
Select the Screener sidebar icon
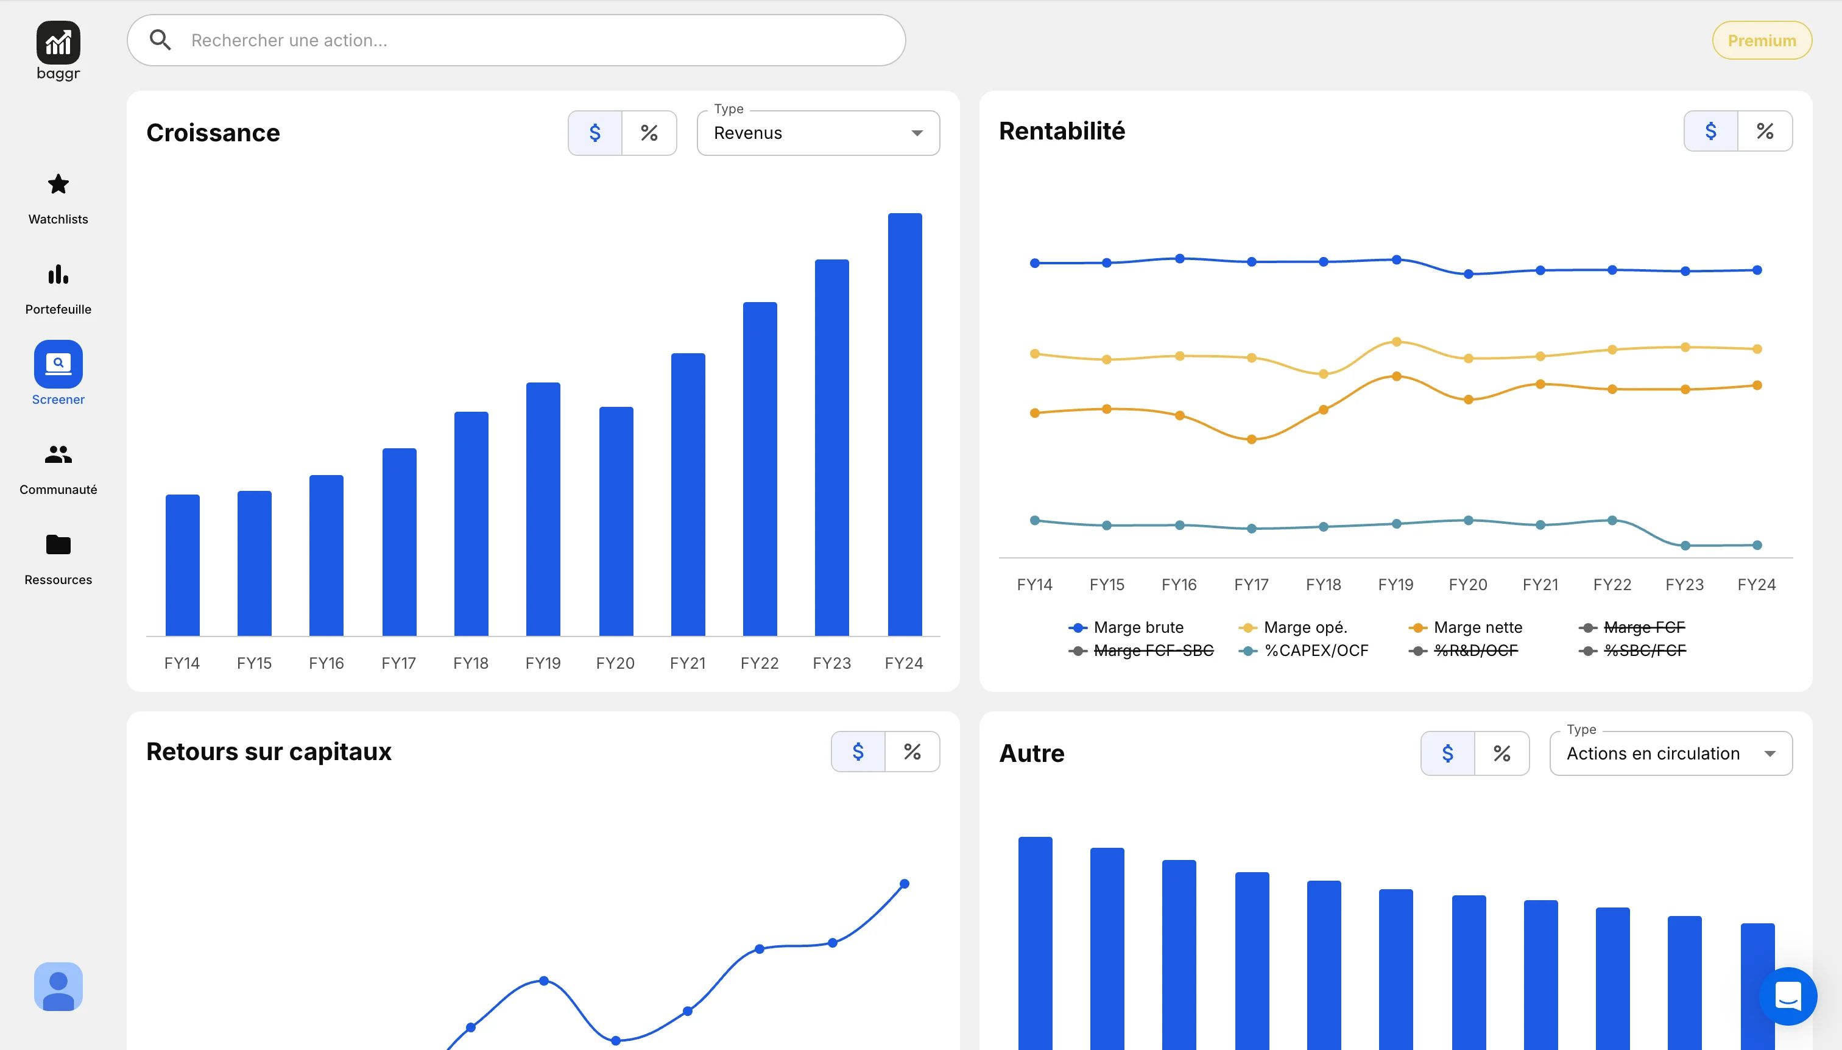point(58,364)
